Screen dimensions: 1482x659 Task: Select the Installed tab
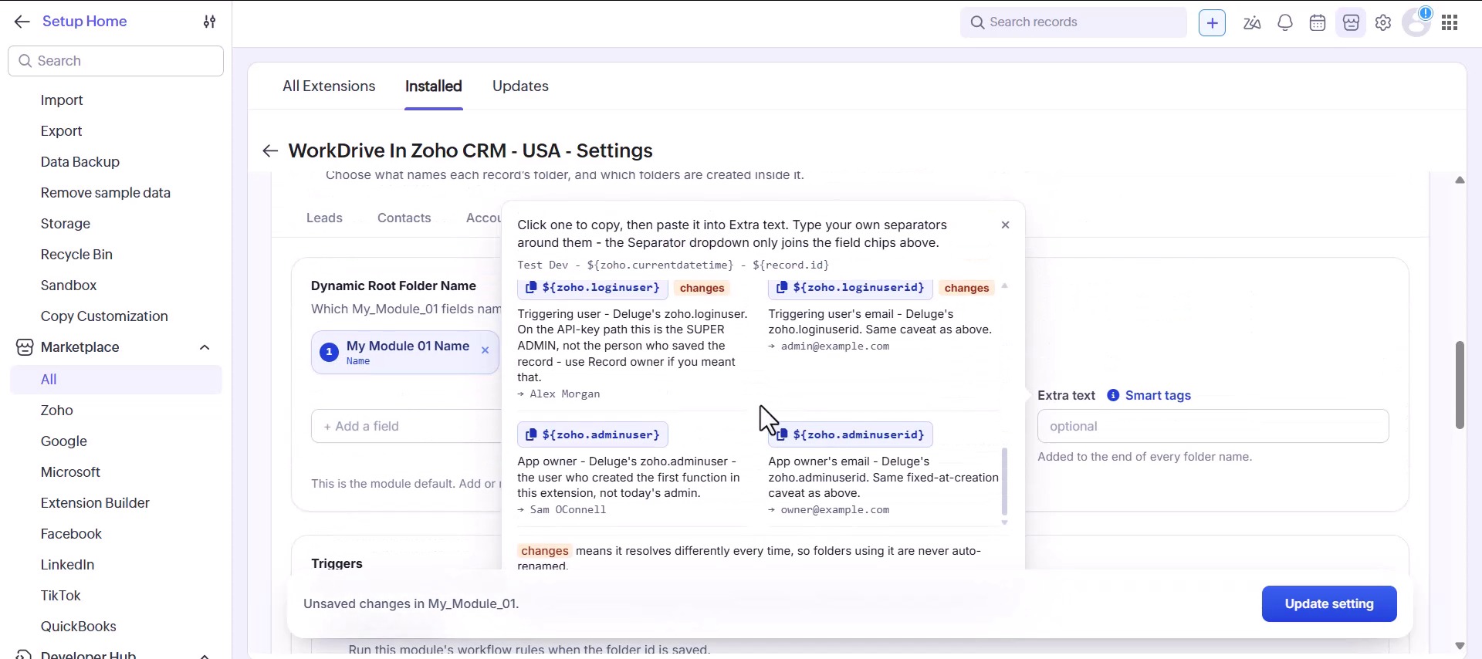pos(434,86)
